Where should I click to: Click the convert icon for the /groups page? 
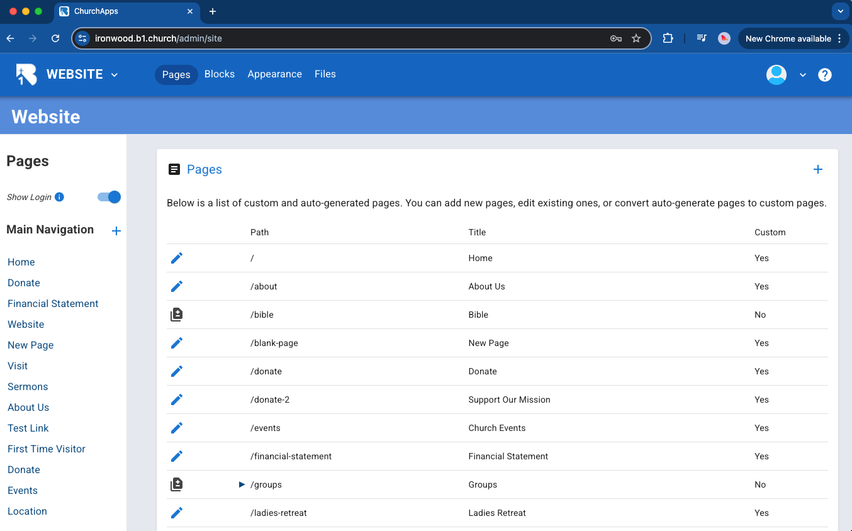[x=177, y=484]
